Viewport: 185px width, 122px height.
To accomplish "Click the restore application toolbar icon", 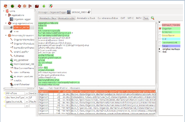I will [x=5, y=5].
